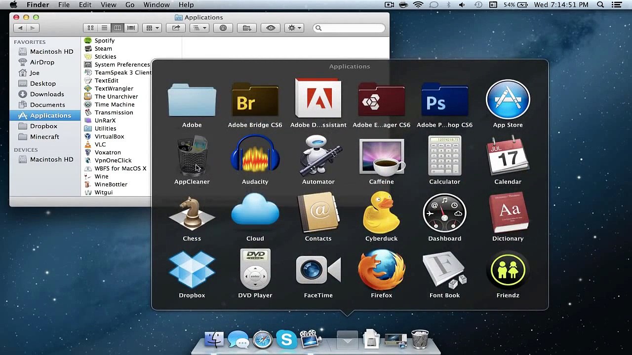Open Spotlight search in the menu bar

[x=600, y=5]
